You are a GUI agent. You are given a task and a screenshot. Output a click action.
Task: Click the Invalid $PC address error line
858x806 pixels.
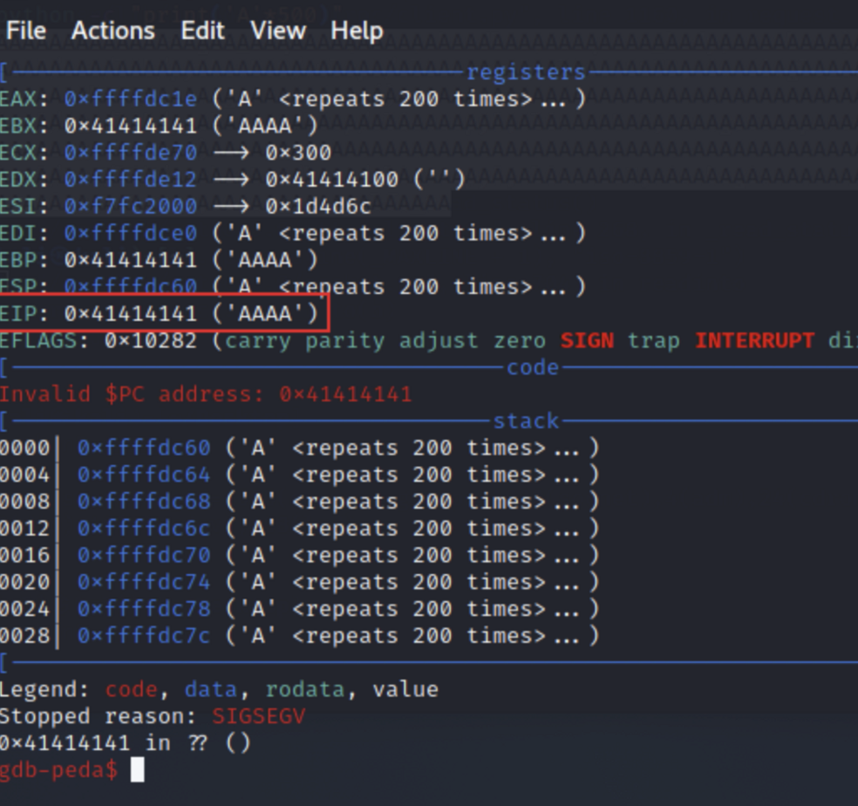click(206, 394)
